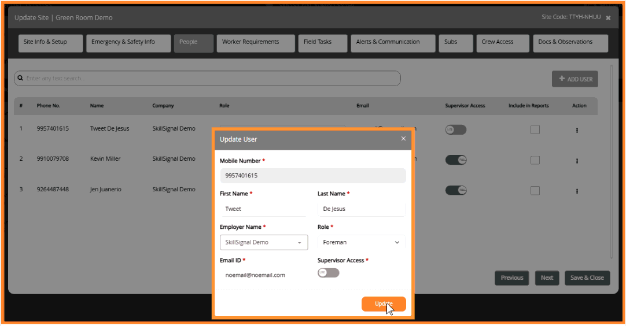626x326 pixels.
Task: Click the Save & Close button
Action: [587, 277]
